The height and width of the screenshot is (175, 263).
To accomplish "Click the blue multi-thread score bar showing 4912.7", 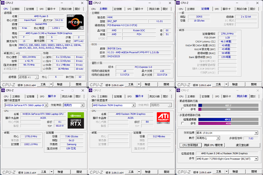I will [215, 119].
